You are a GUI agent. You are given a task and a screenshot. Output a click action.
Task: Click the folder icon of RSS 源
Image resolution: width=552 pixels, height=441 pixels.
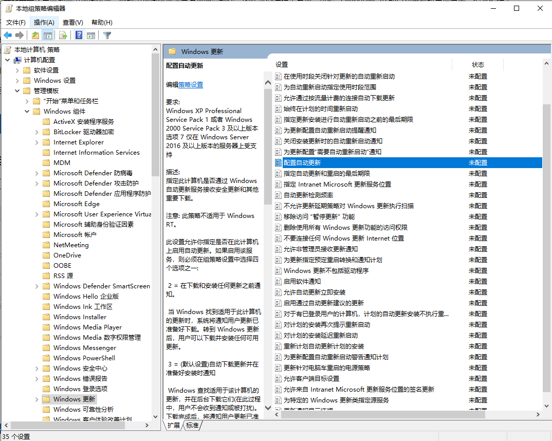tap(46, 275)
